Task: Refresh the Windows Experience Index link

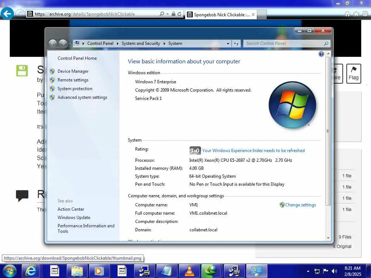Action: [253, 151]
